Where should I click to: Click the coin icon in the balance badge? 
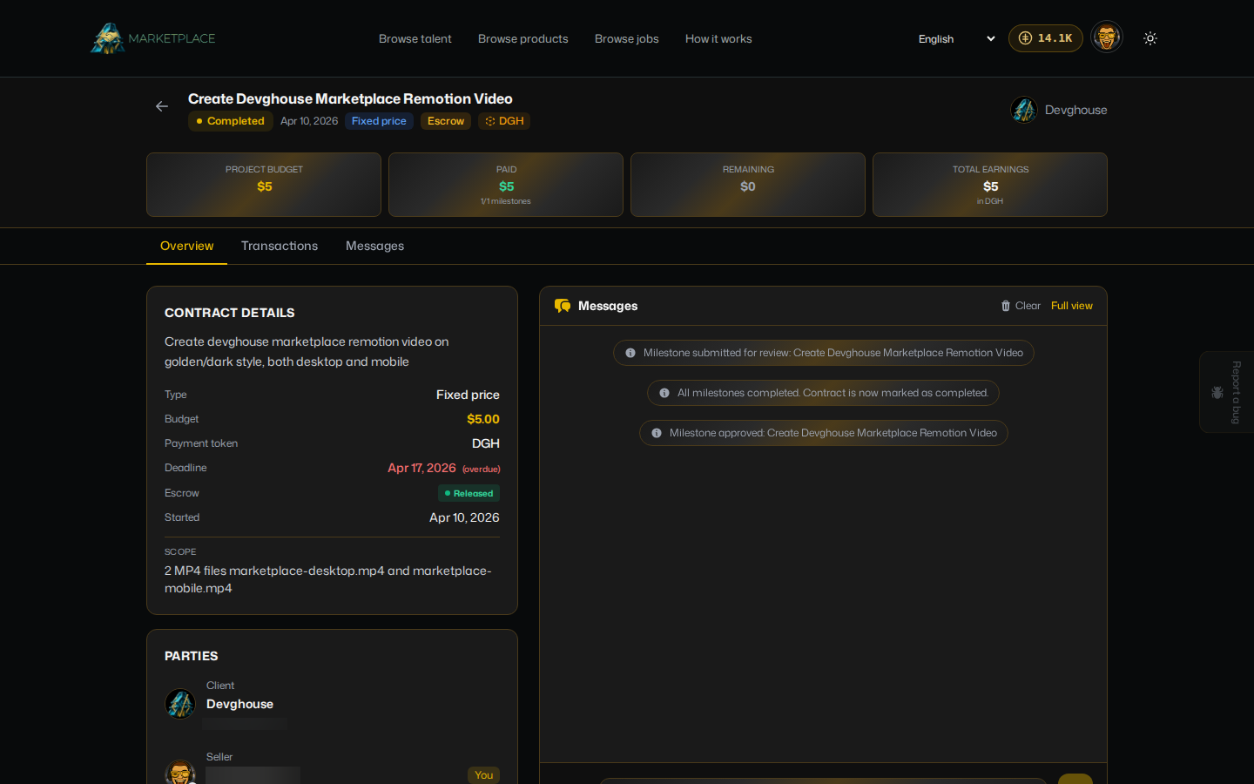(1025, 38)
